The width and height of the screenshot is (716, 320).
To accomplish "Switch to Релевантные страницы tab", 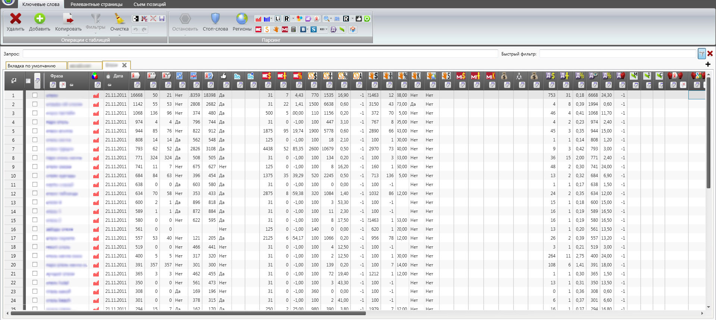I will (x=96, y=4).
